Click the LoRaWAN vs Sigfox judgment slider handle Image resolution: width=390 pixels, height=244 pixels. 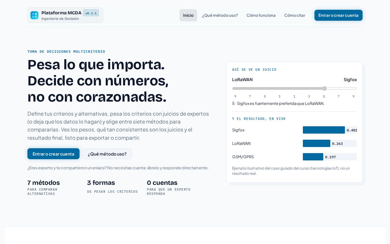click(324, 88)
